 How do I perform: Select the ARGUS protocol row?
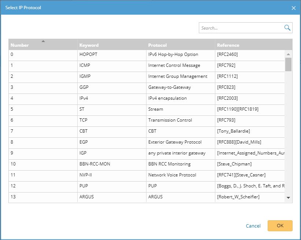click(146, 197)
